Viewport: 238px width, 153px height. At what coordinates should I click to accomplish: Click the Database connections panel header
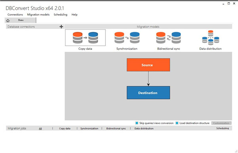pos(35,26)
